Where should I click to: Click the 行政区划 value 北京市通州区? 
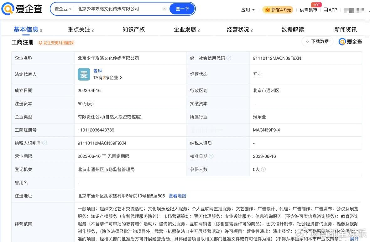click(266, 90)
